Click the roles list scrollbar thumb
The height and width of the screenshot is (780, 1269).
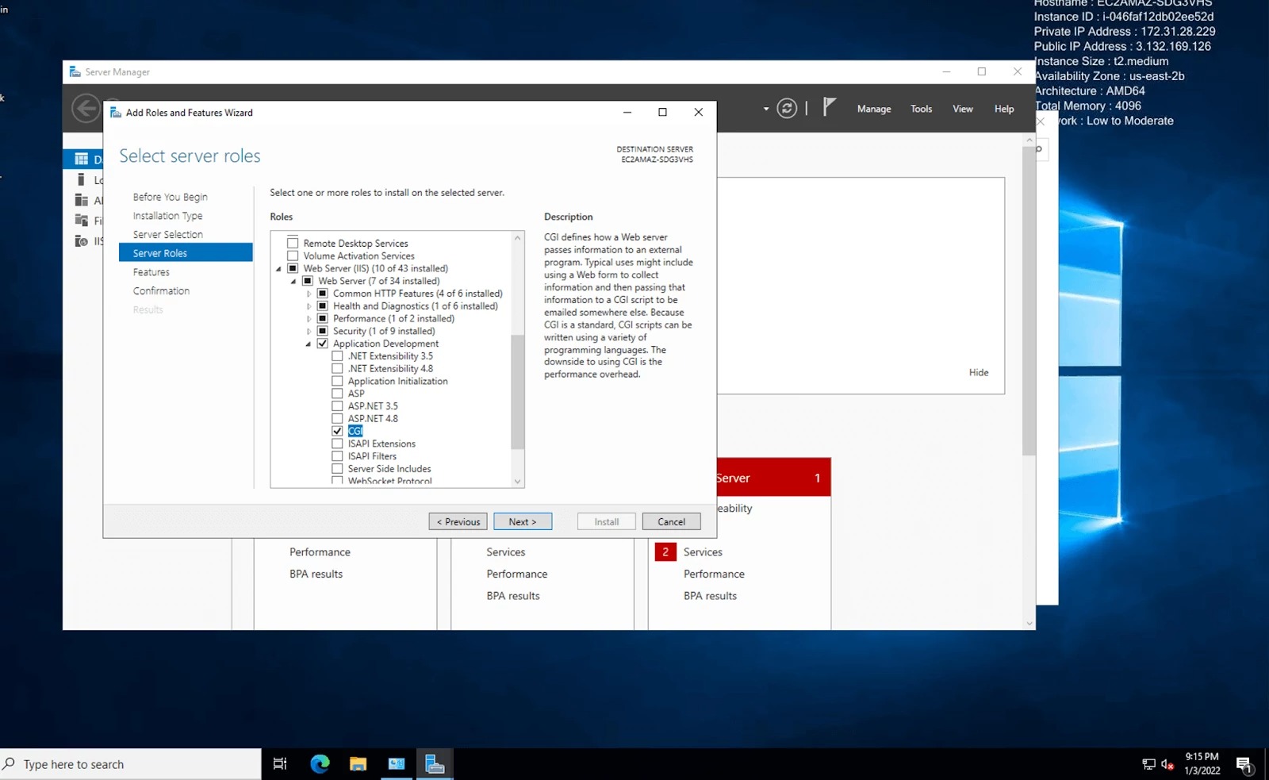(517, 392)
